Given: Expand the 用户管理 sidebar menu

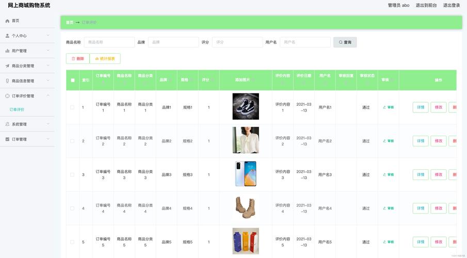Looking at the screenshot, I should click(48, 51).
